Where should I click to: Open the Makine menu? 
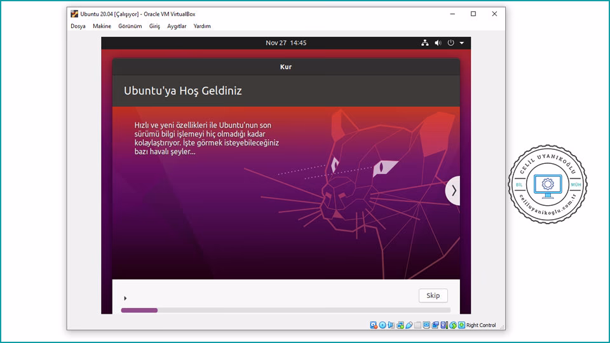point(102,26)
